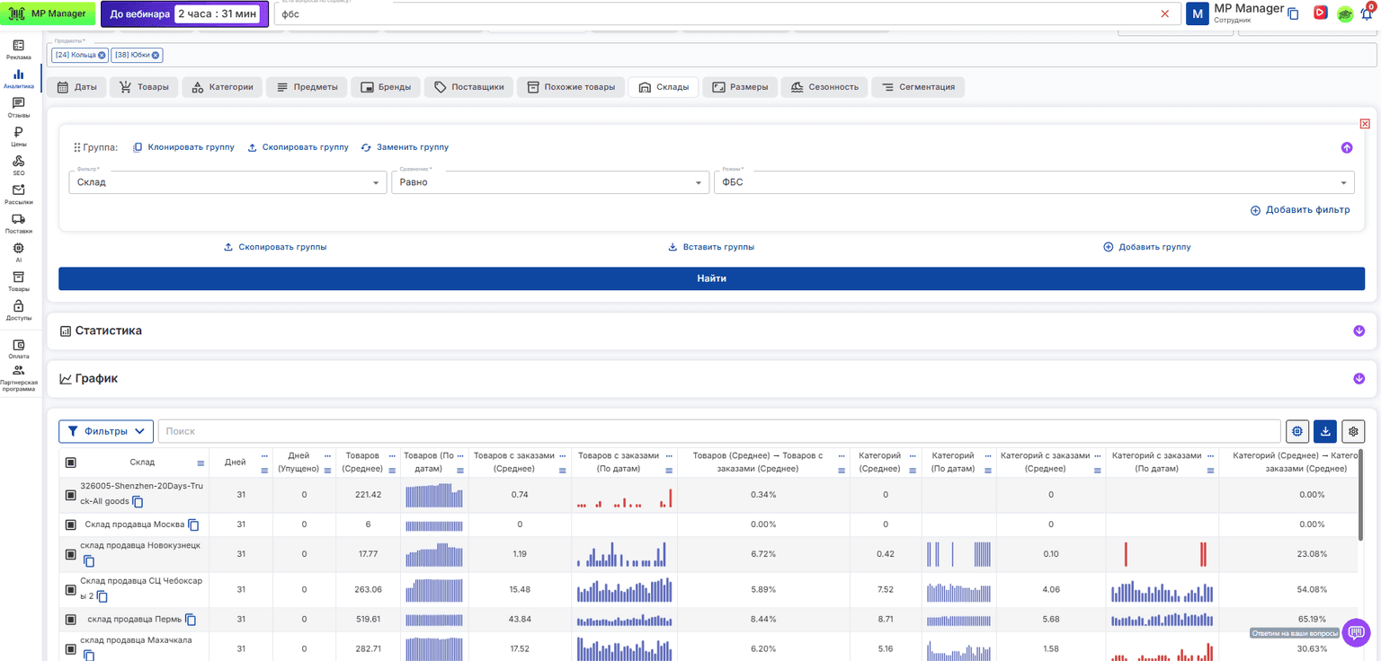Toggle the select-all checkbox in Склад header
This screenshot has height=661, width=1381.
coord(71,463)
